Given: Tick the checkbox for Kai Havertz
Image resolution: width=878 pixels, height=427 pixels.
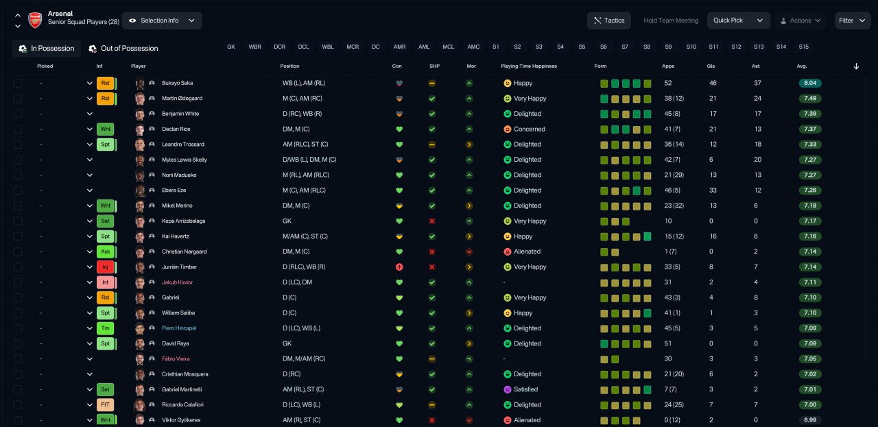Looking at the screenshot, I should (18, 236).
